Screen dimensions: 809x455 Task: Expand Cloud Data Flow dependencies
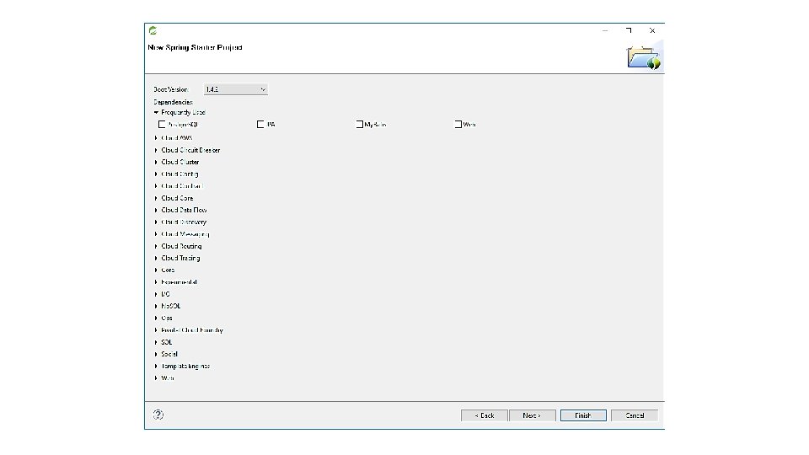[156, 210]
